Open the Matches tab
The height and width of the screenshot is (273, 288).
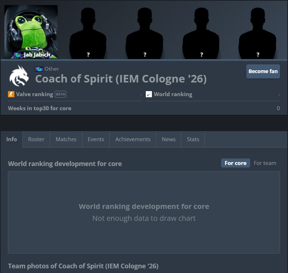pyautogui.click(x=66, y=139)
